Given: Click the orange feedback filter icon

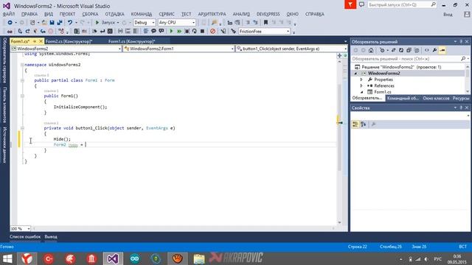Looking at the screenshot, I should click(350, 4).
